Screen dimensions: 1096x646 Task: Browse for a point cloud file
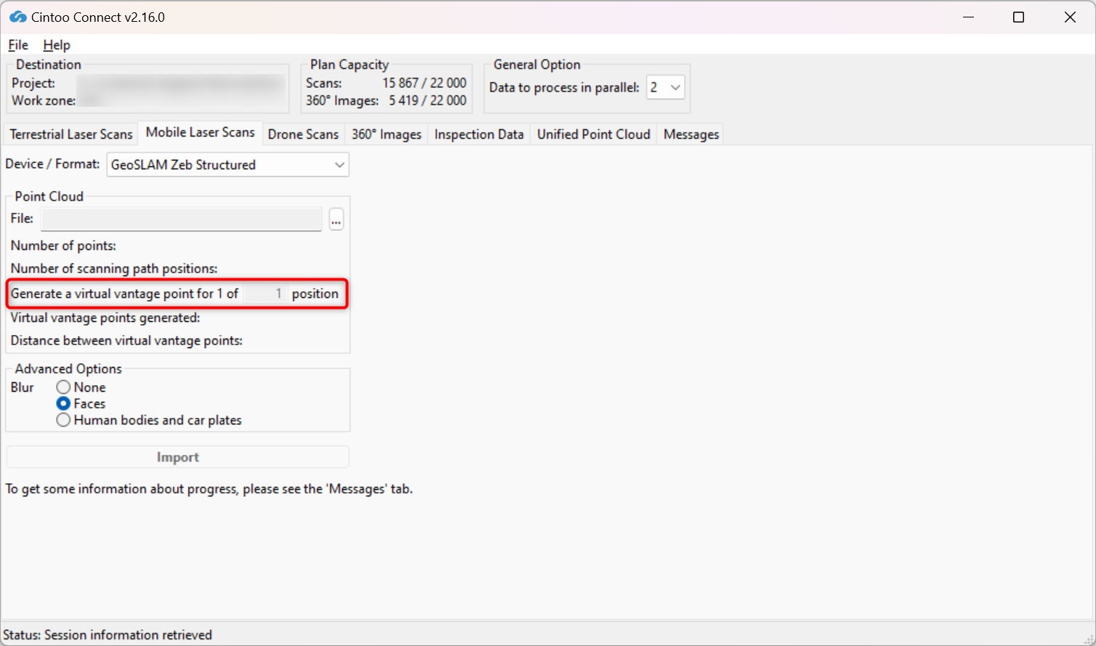point(336,219)
